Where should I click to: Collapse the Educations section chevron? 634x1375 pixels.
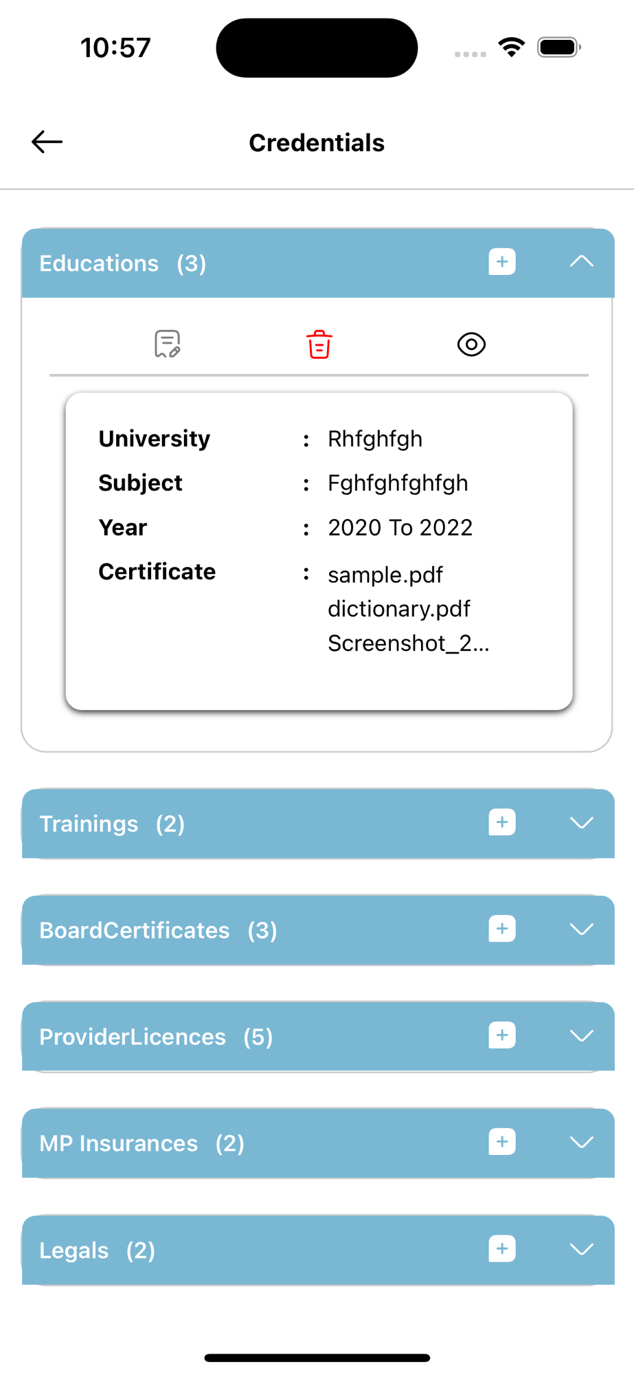(581, 262)
